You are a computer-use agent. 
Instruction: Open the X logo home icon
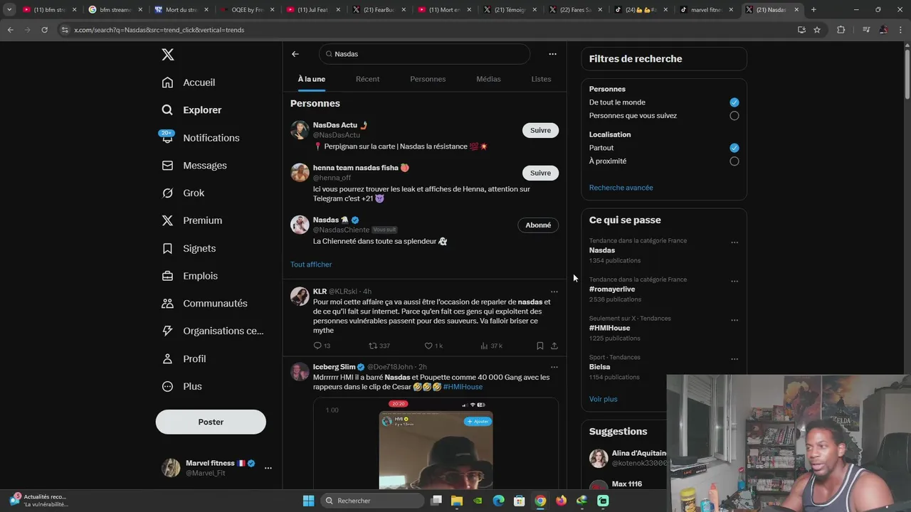coord(167,55)
